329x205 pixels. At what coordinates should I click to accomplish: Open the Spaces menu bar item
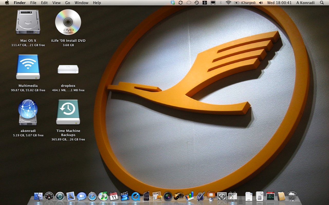click(x=205, y=3)
